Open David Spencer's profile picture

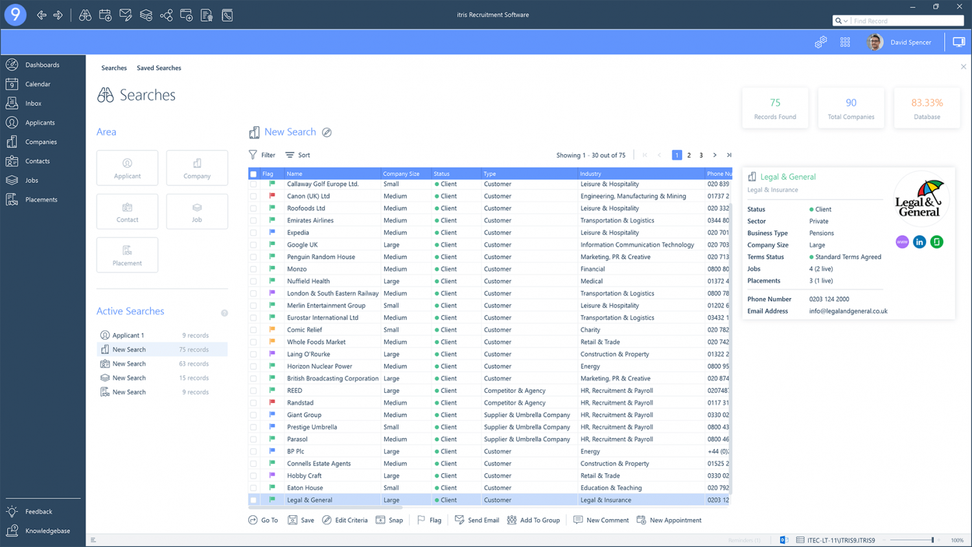[x=875, y=42]
